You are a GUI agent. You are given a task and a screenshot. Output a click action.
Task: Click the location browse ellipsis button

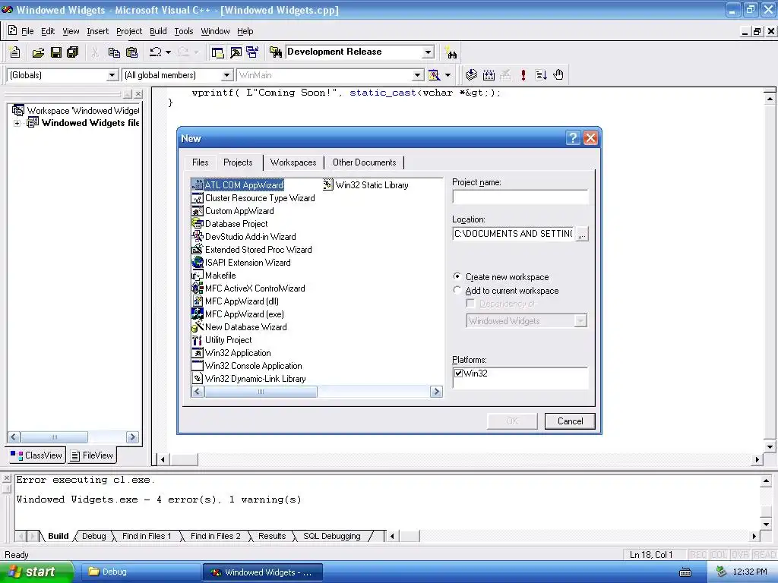[582, 234]
